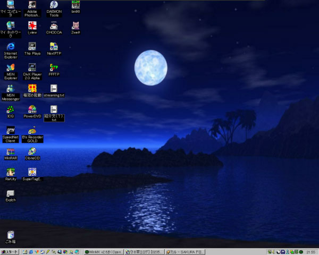Click the スタート Start button
Screen dimensions: 319x255
click(x=10, y=251)
